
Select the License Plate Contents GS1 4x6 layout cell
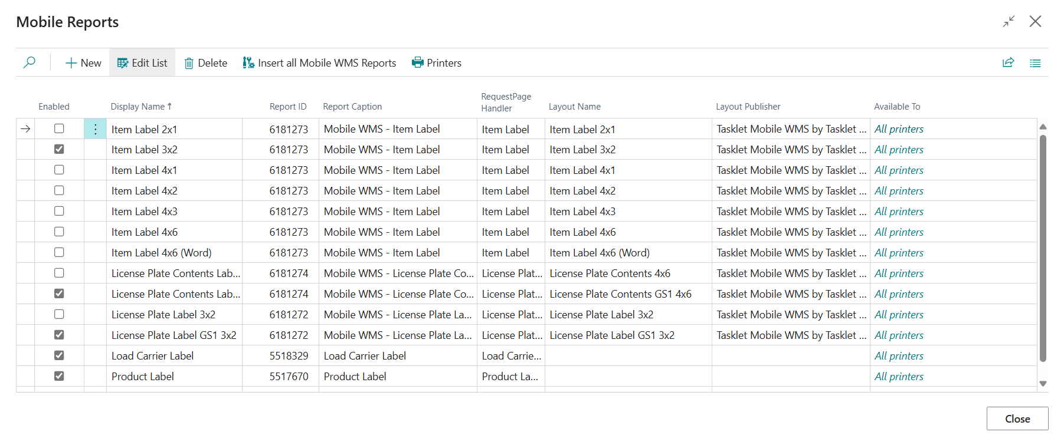point(628,294)
